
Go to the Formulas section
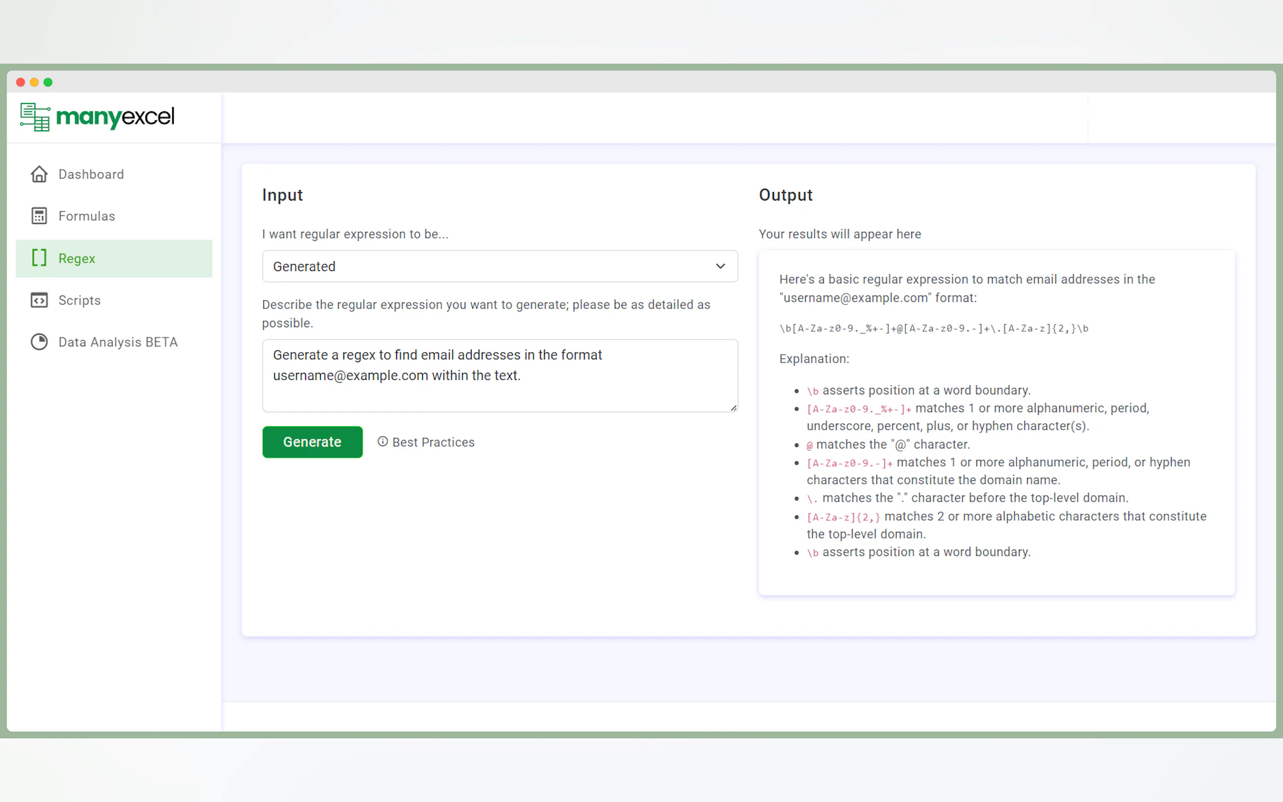[x=86, y=216]
